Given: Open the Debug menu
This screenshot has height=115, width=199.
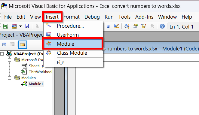Looking at the screenshot, I should [x=92, y=17].
